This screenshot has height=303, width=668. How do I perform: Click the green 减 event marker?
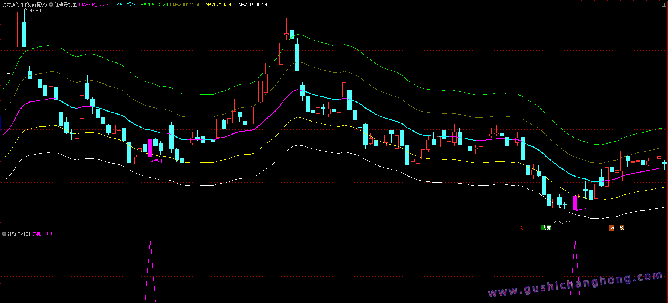[x=549, y=228]
